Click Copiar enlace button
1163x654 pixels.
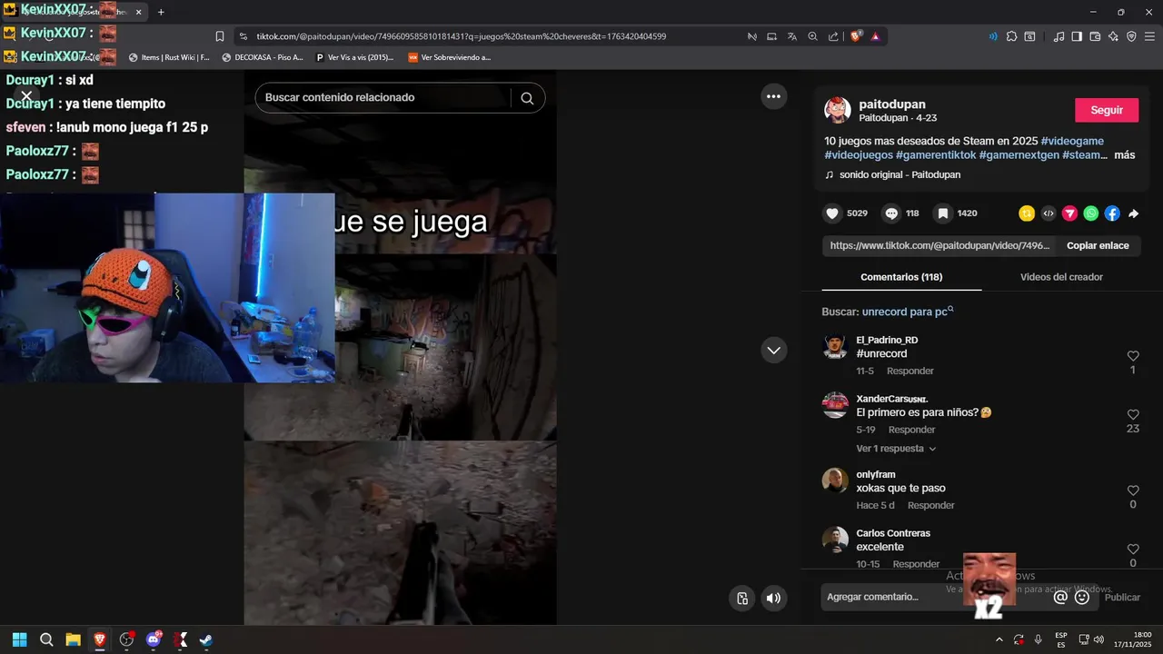tap(1098, 245)
